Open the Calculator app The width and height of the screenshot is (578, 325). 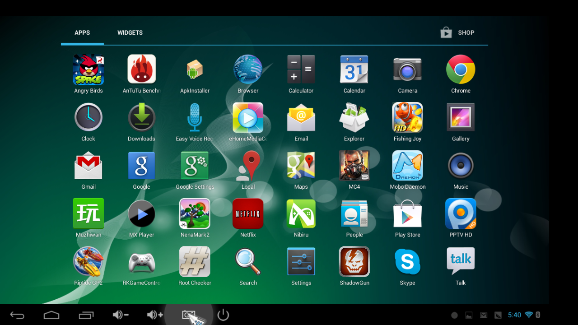coord(301,70)
